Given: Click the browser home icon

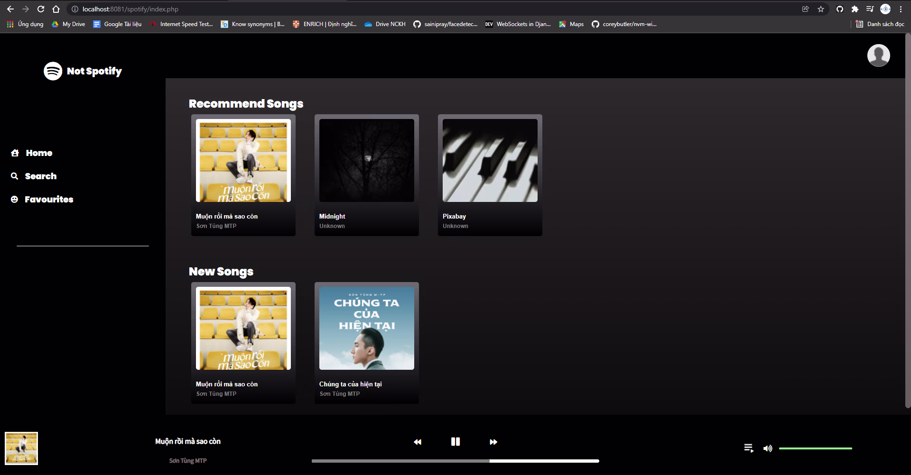Looking at the screenshot, I should point(56,9).
